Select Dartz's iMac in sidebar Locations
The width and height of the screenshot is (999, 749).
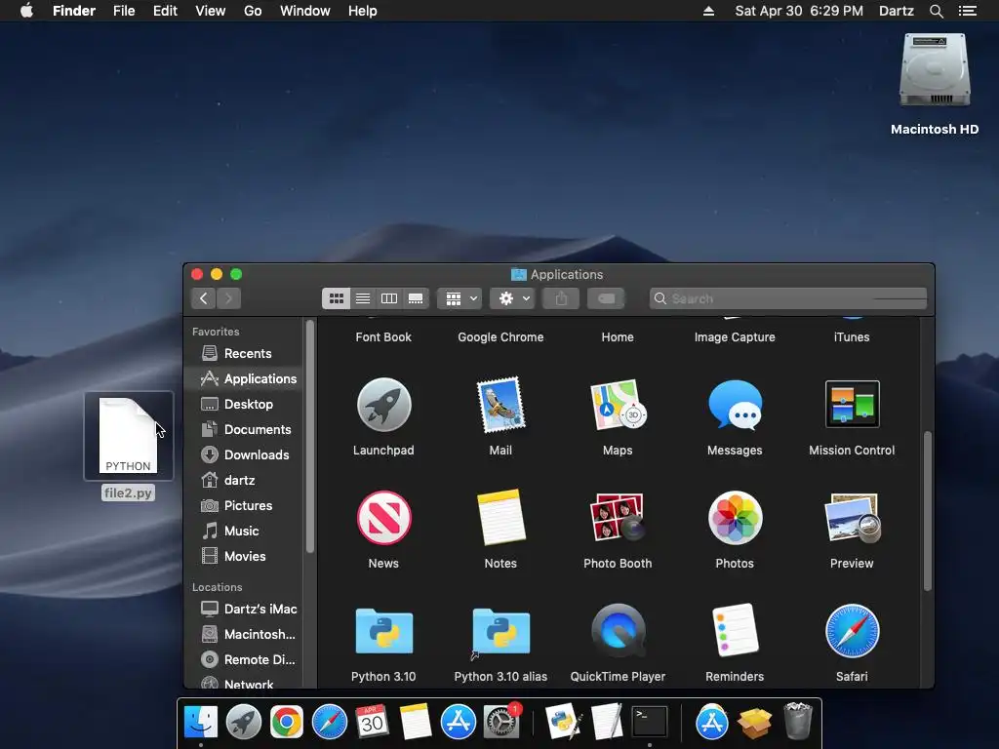pyautogui.click(x=245, y=609)
